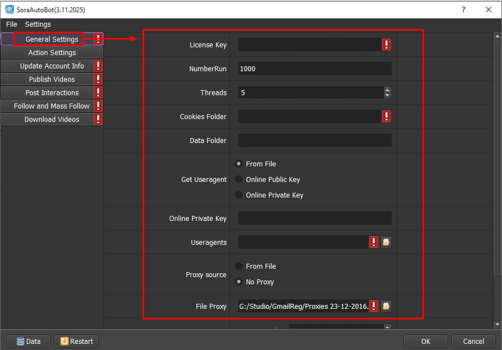This screenshot has height=350, width=502.
Task: Click the browse icon beside File Proxy field
Action: coord(386,306)
